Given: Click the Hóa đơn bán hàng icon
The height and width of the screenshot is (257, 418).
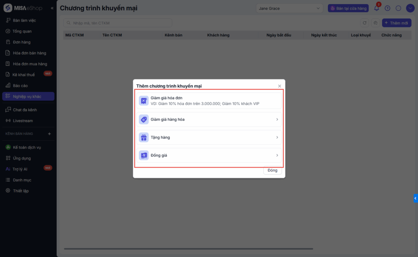Looking at the screenshot, I should coord(8,53).
